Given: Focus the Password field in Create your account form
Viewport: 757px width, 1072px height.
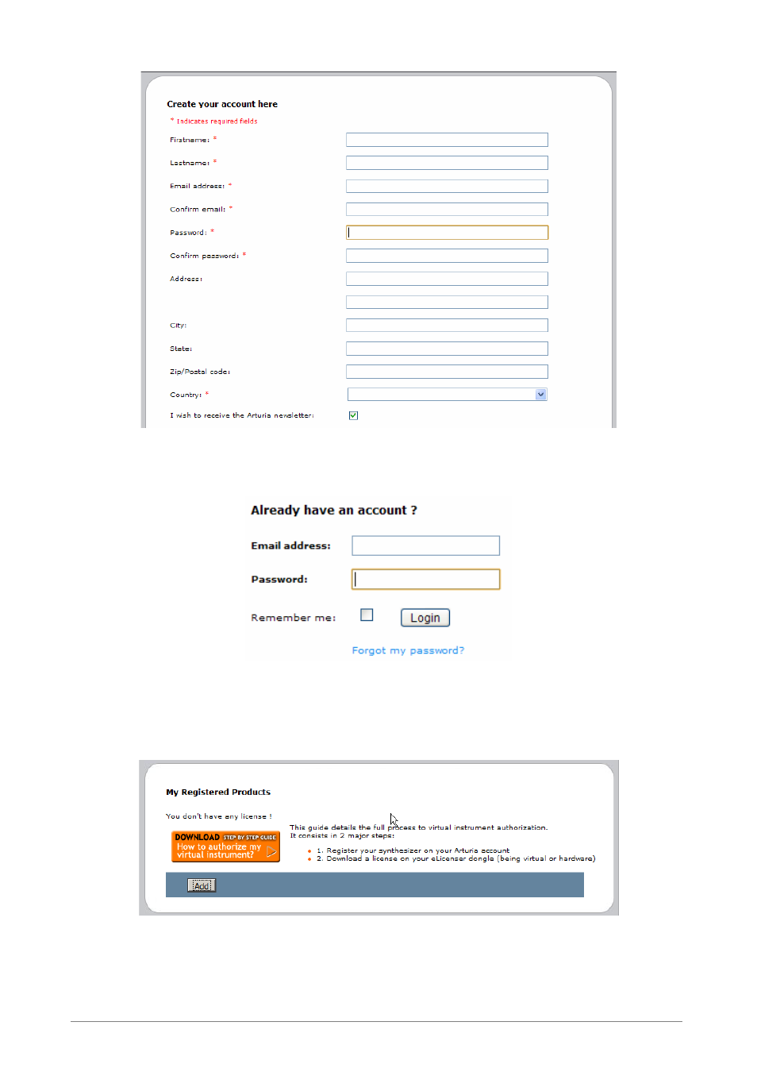Looking at the screenshot, I should (447, 233).
